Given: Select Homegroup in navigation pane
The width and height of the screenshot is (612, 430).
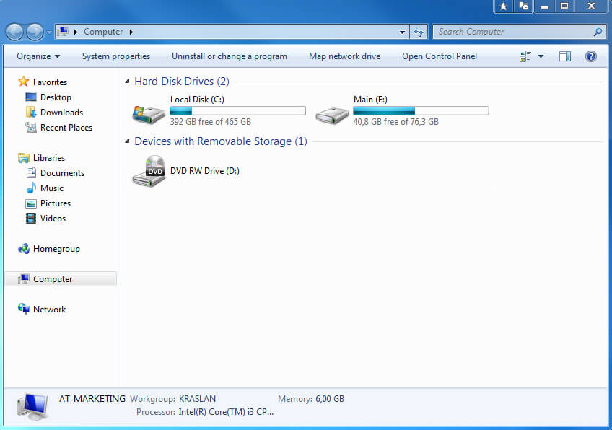Looking at the screenshot, I should click(x=56, y=249).
